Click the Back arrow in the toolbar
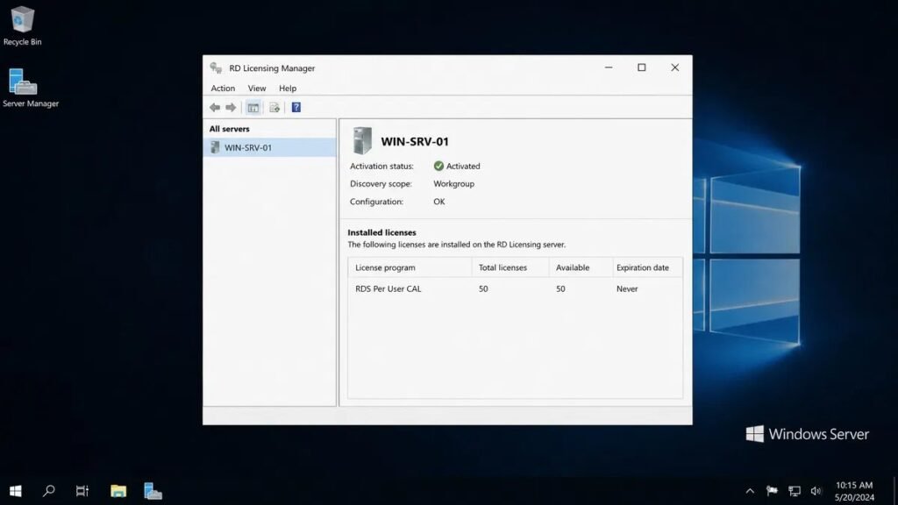This screenshot has width=898, height=505. (215, 107)
